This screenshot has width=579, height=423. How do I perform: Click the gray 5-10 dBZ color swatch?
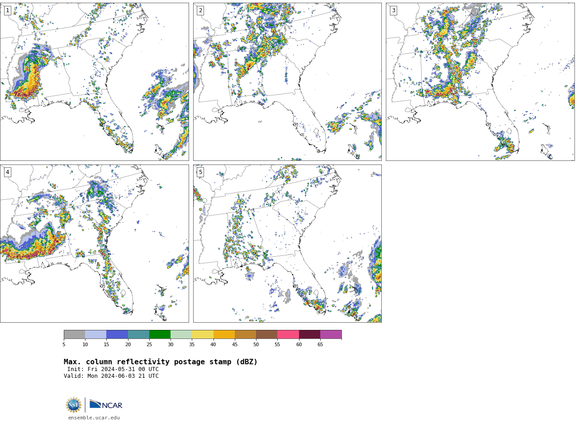pyautogui.click(x=74, y=334)
